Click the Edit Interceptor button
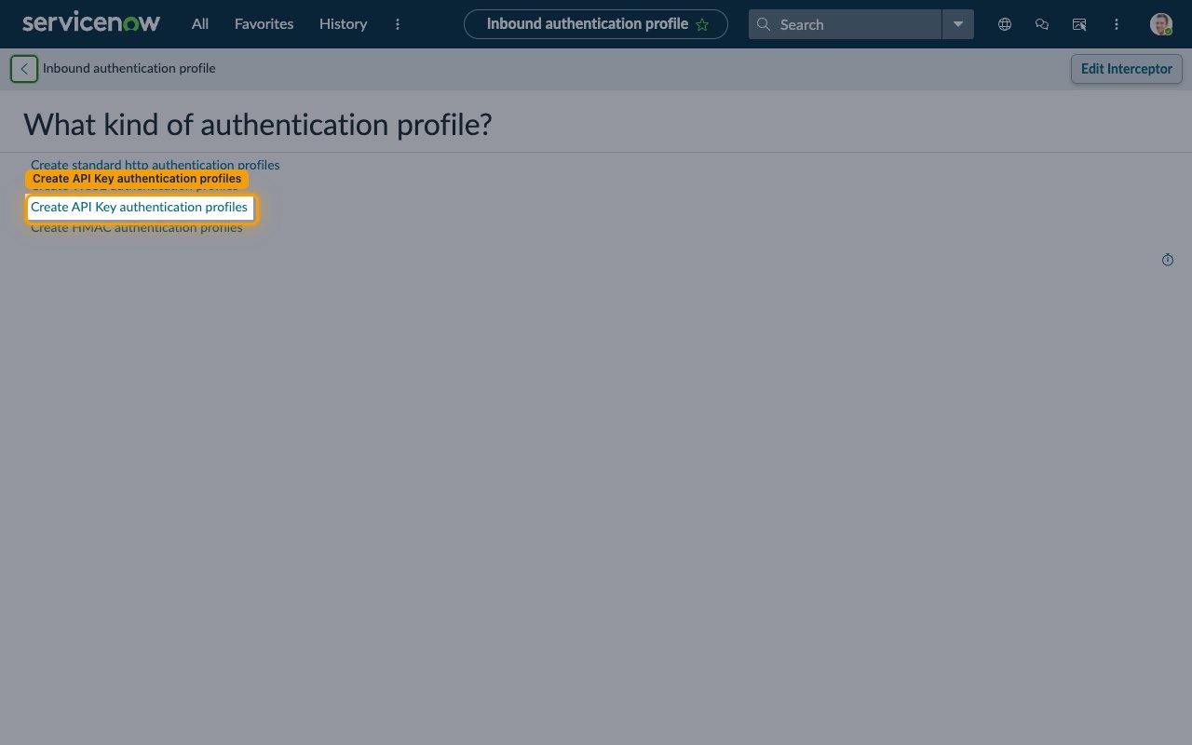This screenshot has width=1192, height=745. click(1127, 69)
